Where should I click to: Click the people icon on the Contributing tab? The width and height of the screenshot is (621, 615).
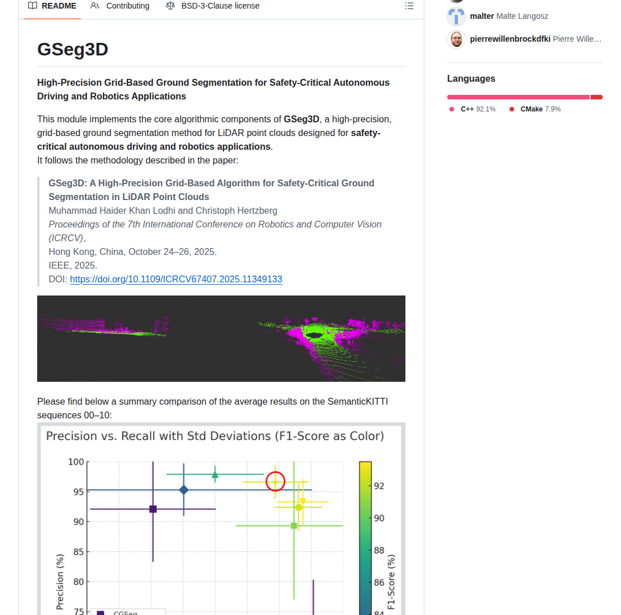(x=94, y=6)
